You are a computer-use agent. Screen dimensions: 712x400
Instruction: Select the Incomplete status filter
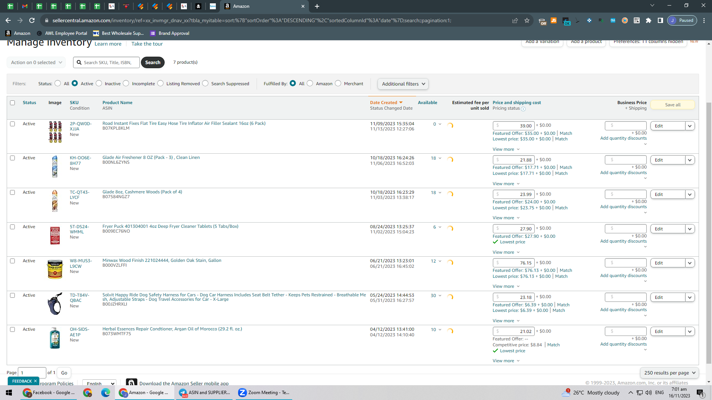(126, 83)
